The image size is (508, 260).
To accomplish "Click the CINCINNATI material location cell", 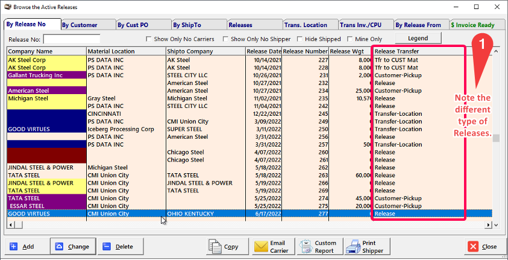I will click(x=127, y=114).
